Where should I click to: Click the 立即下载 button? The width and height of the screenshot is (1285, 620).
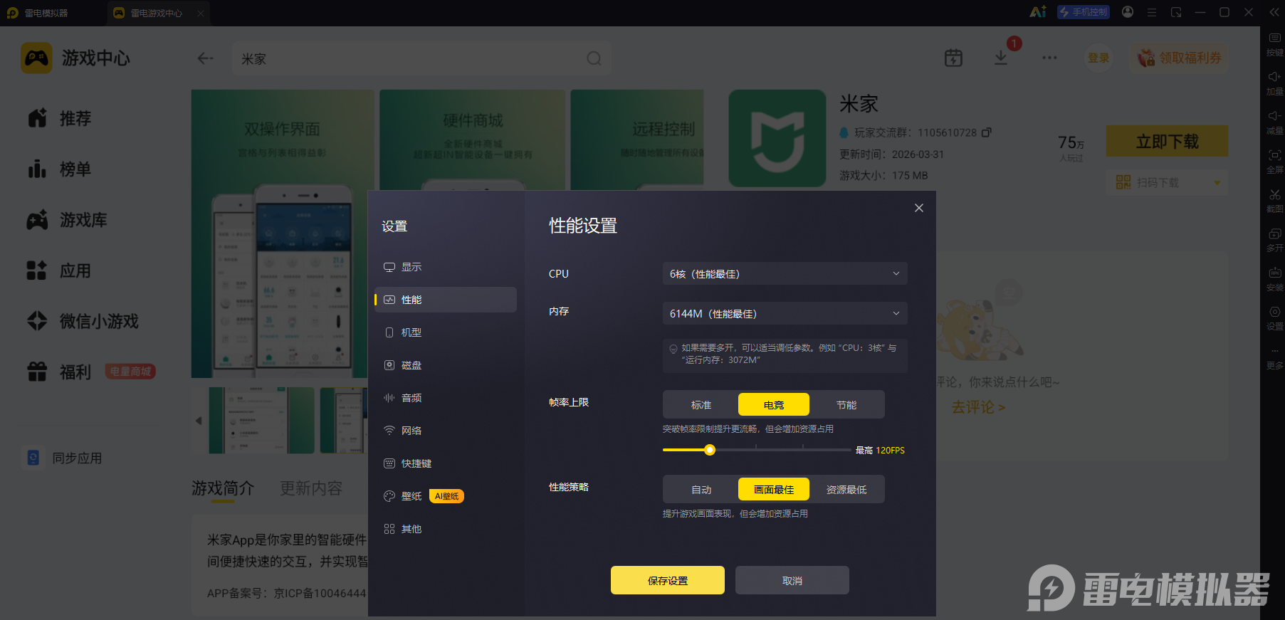pyautogui.click(x=1167, y=141)
